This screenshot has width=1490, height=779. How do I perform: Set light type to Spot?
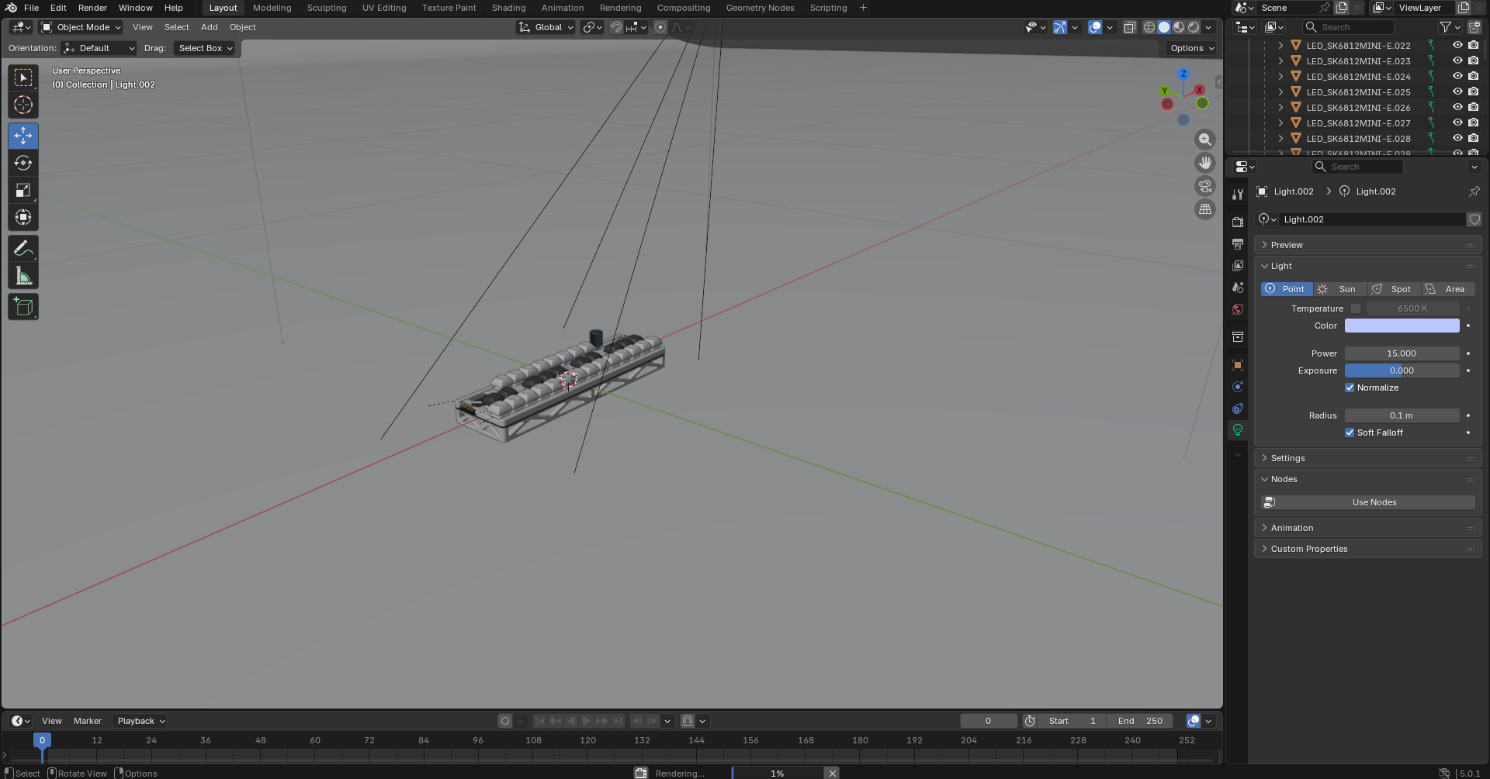click(x=1393, y=289)
